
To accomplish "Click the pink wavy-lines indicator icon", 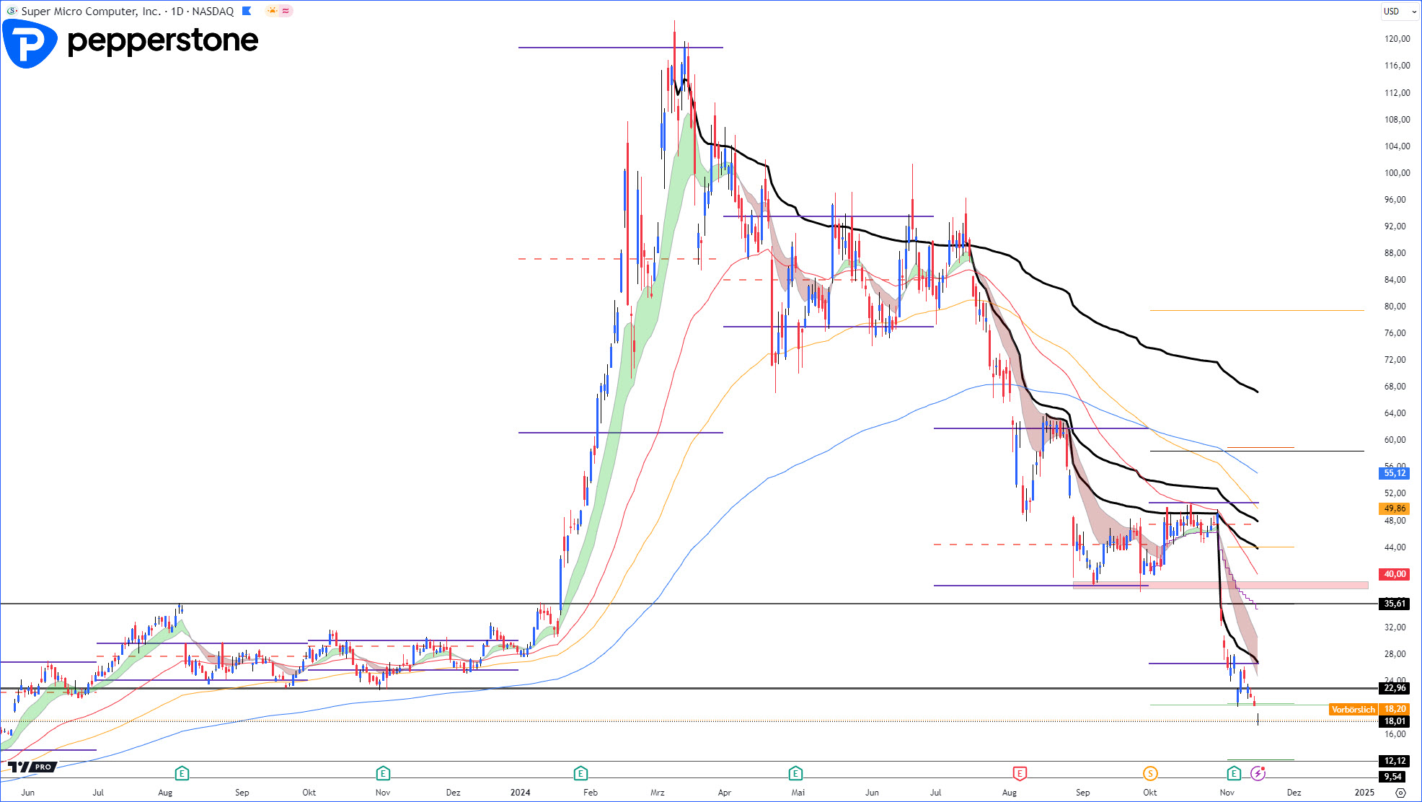I will pos(286,11).
